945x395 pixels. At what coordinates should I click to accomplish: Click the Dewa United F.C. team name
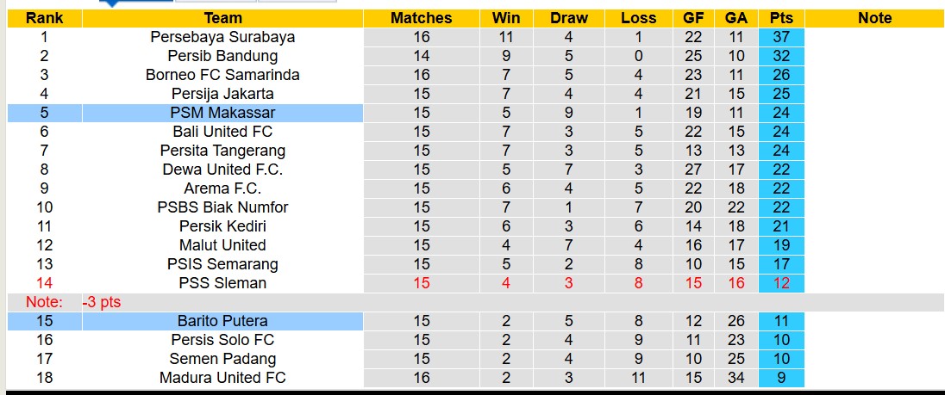click(x=222, y=170)
